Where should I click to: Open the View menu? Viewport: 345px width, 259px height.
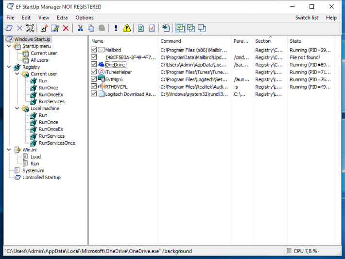(44, 18)
